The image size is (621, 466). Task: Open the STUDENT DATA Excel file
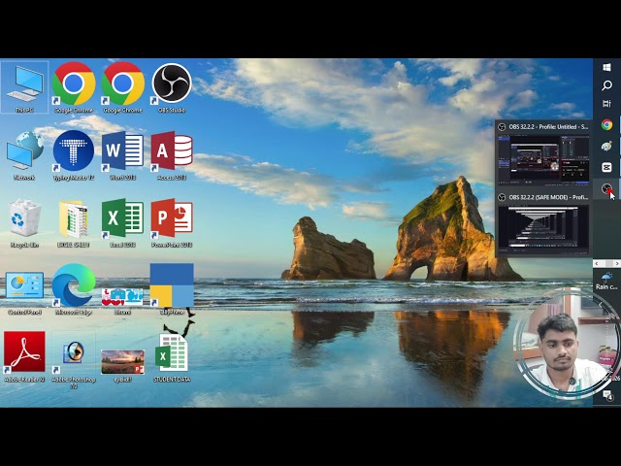point(172,358)
